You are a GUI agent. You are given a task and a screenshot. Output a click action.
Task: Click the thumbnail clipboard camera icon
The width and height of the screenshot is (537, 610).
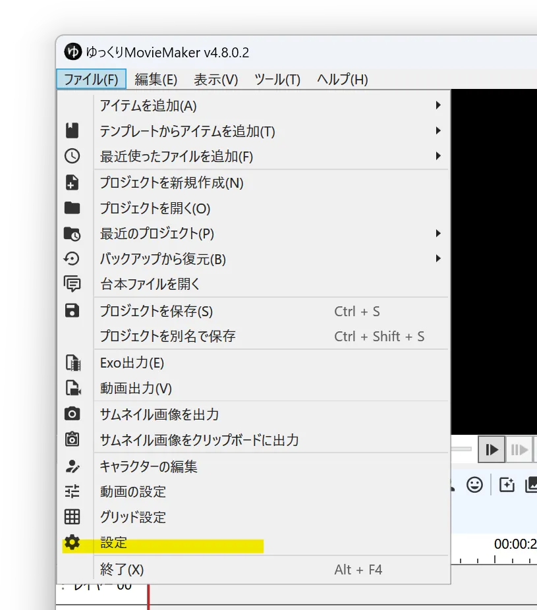[x=72, y=439]
